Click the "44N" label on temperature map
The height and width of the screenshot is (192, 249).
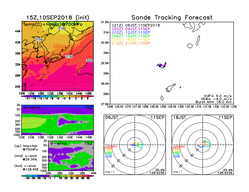click(18, 31)
